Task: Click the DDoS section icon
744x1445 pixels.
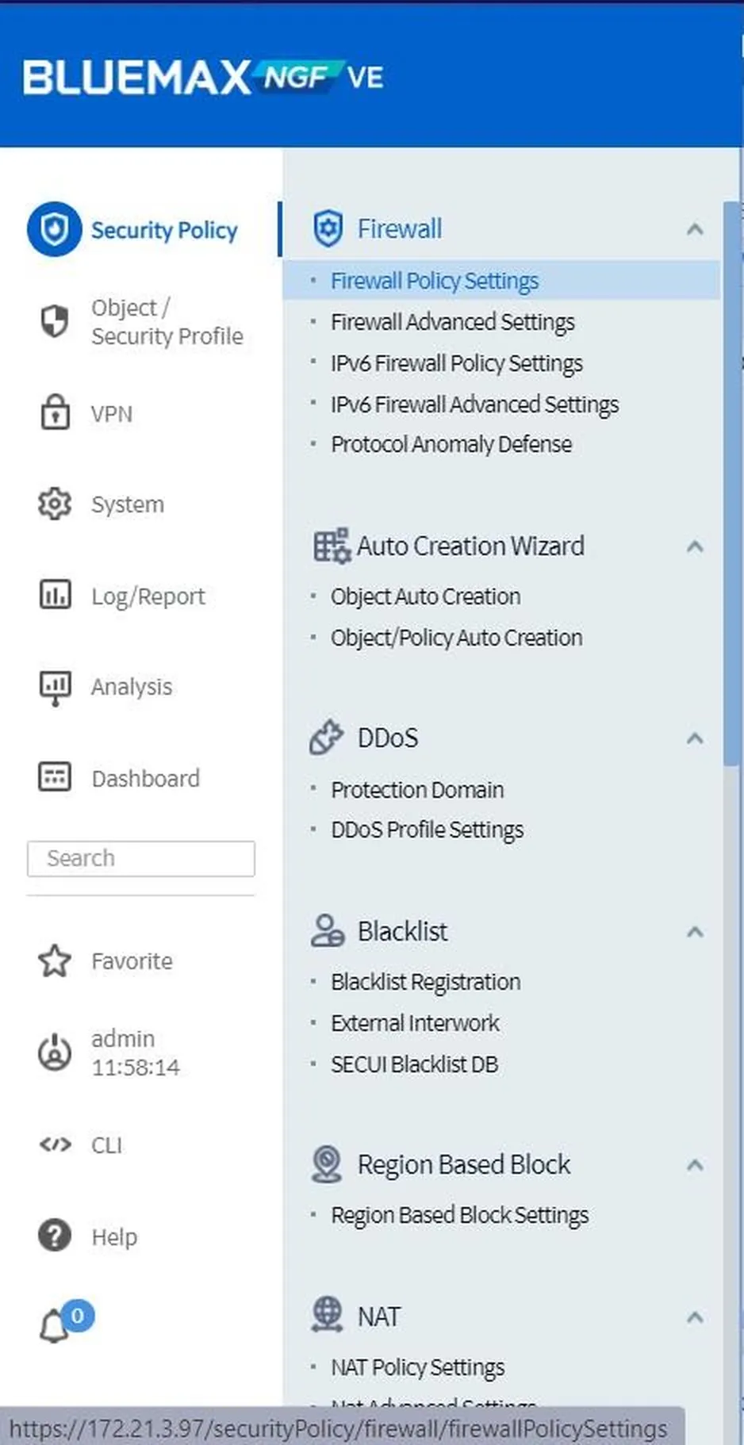Action: (x=326, y=738)
